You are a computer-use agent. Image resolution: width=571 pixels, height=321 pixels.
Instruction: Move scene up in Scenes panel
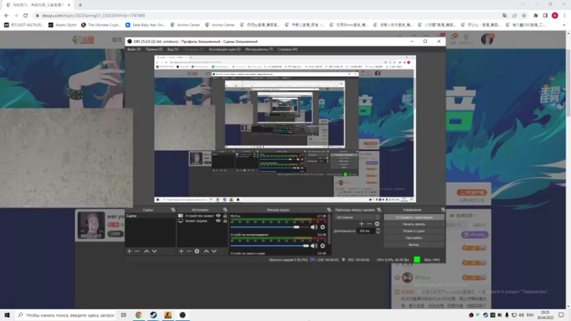pos(146,251)
